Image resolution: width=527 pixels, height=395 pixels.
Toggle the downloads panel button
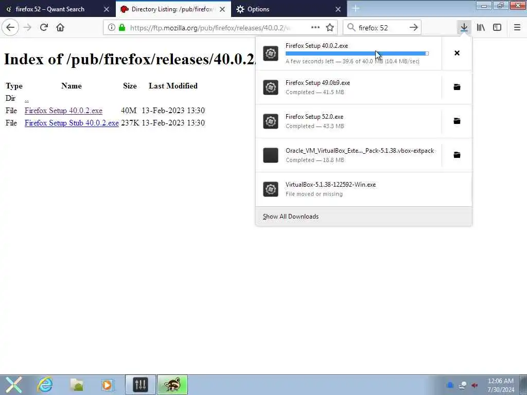point(464,28)
